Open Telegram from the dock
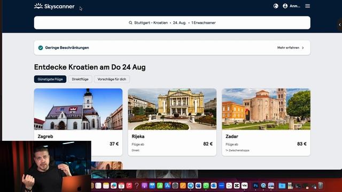This screenshot has height=192, width=342. [x=191, y=186]
